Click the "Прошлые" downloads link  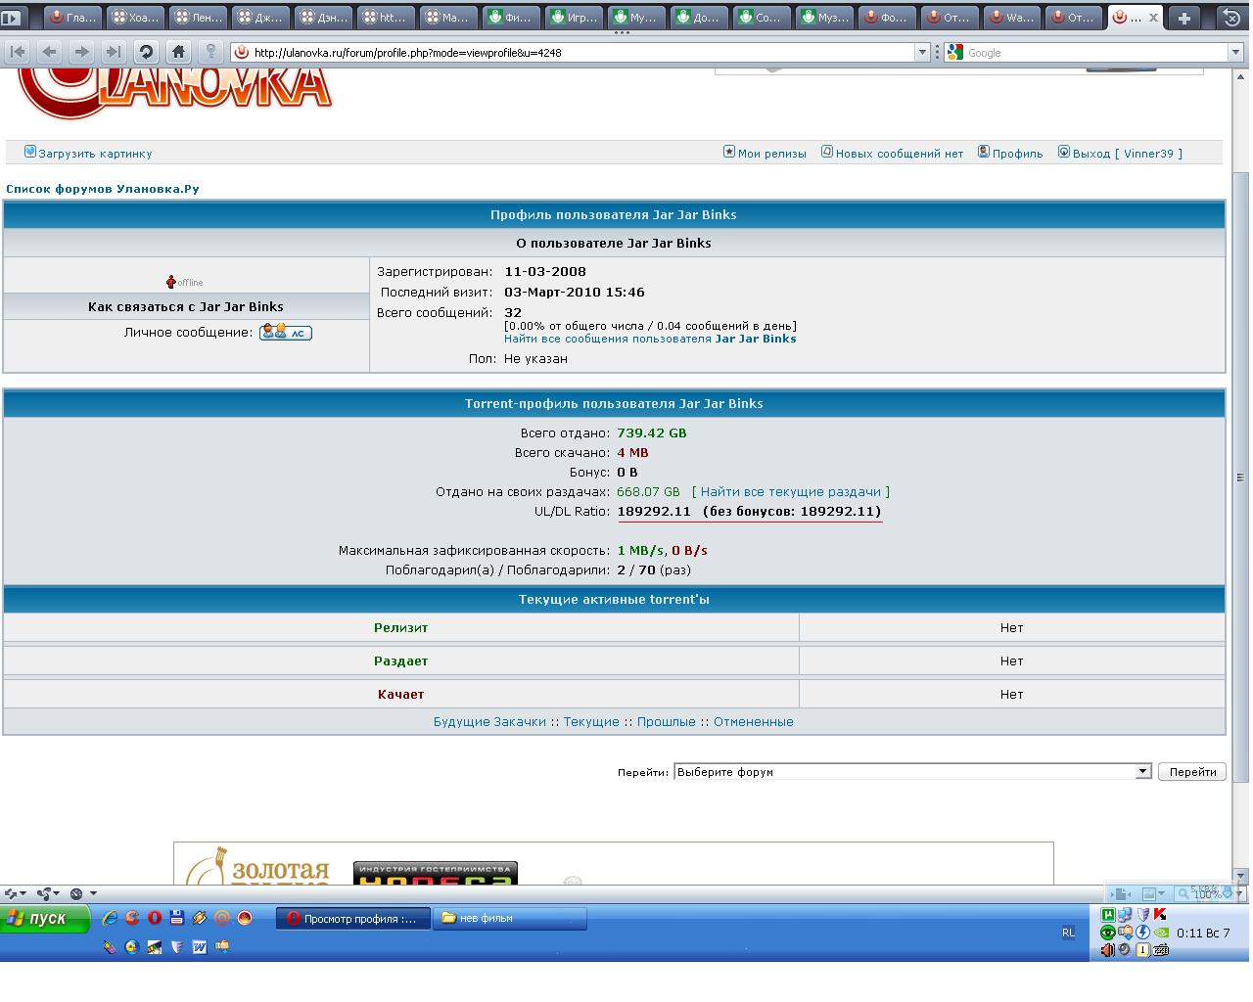pos(666,722)
